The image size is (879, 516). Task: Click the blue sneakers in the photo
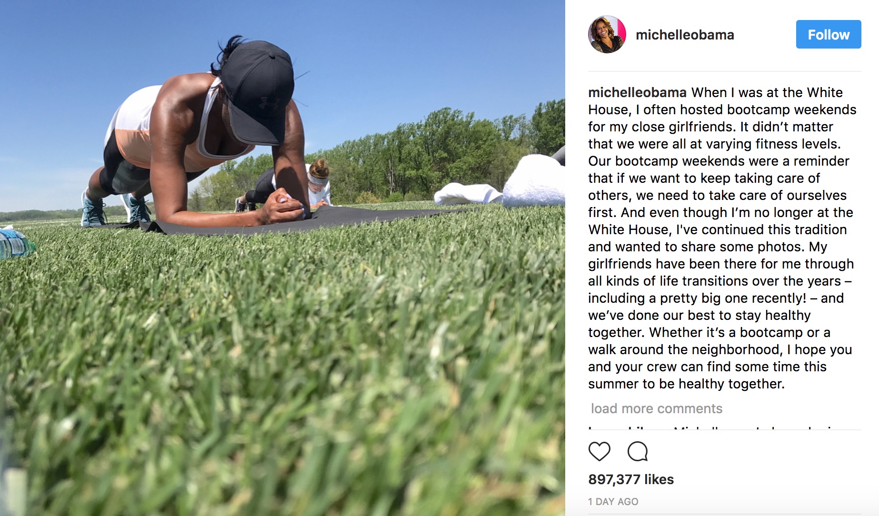pos(115,208)
